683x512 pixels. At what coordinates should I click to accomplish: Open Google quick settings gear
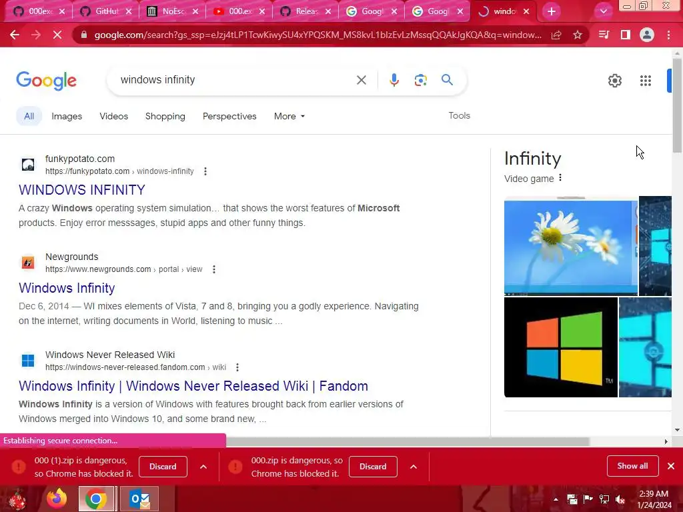click(x=614, y=81)
